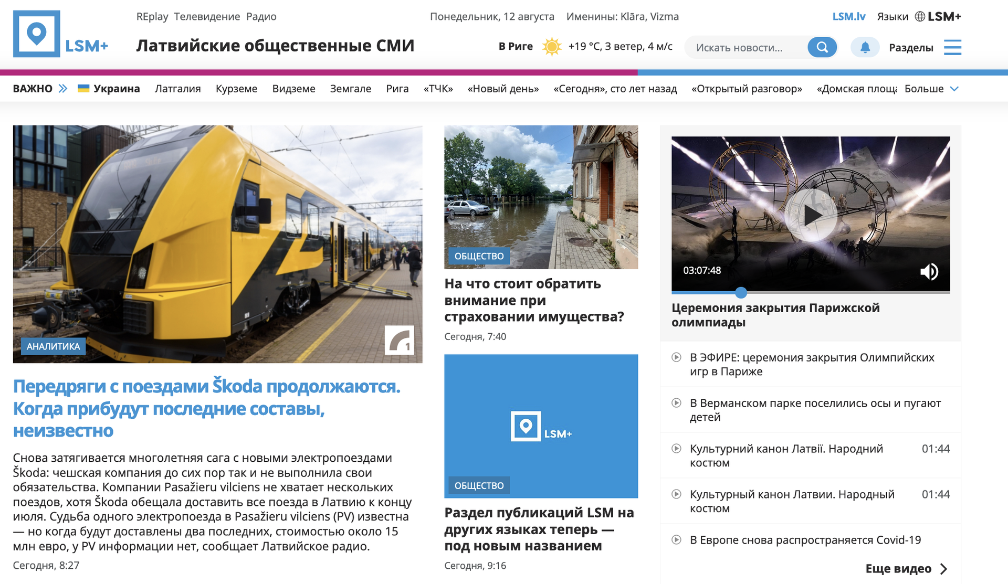
Task: Open the hamburger menu next to Разделы
Action: (952, 47)
